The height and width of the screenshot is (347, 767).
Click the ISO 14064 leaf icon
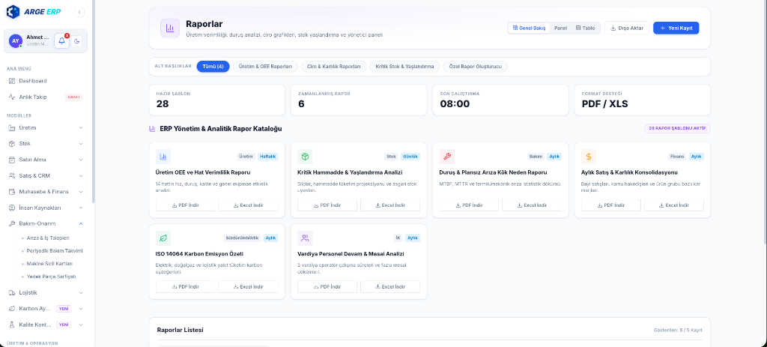[163, 238]
